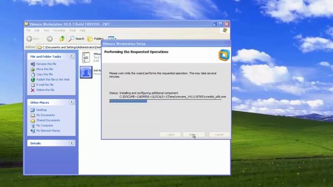Open the Views dropdown in toolbar
Screen dimensions: 333x187
(x=112, y=38)
